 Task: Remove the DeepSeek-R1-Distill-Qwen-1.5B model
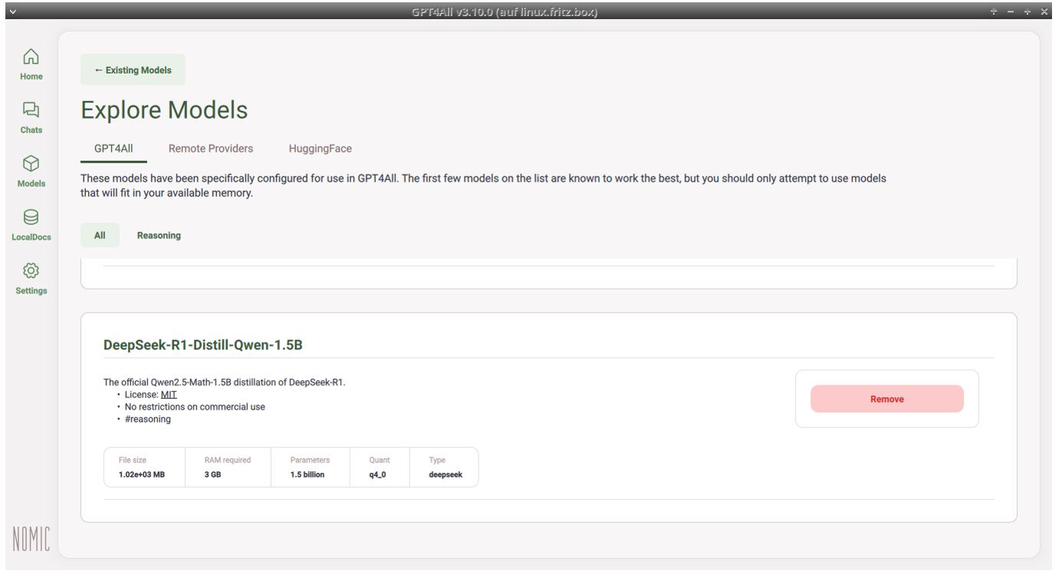coord(886,399)
